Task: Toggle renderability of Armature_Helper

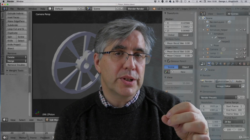Action: tap(245, 30)
